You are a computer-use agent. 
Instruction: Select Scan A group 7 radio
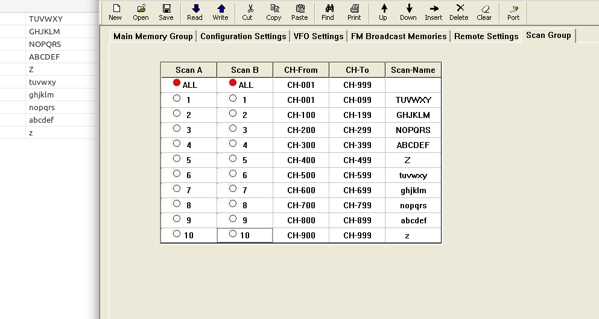177,188
